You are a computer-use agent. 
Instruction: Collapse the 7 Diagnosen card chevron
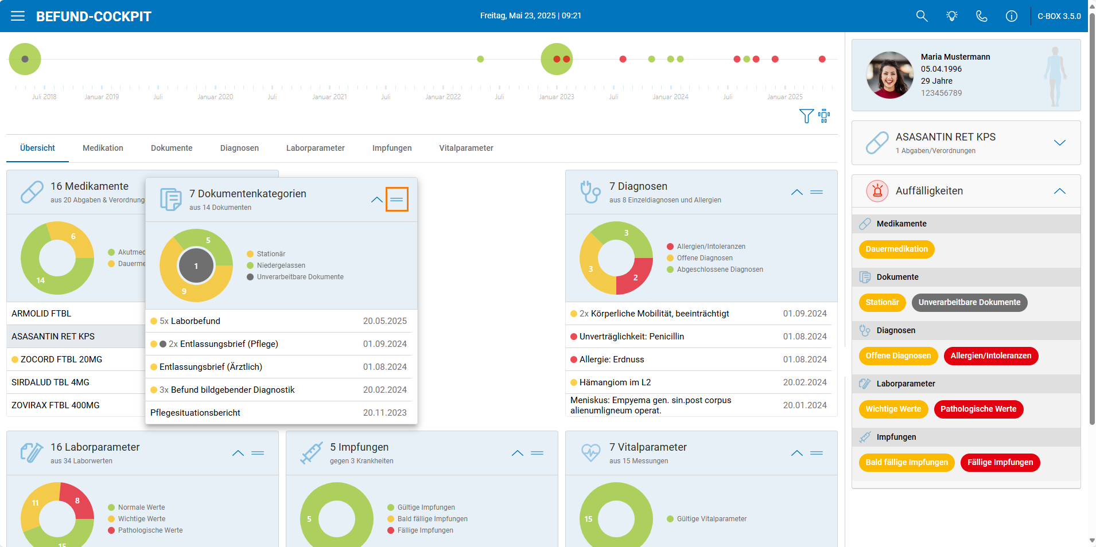[796, 192]
